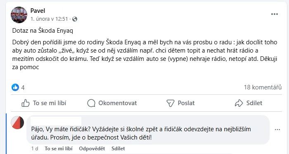This screenshot has height=154, width=289.
Task: Open Pavel's profile picture
Action: [x=19, y=15]
